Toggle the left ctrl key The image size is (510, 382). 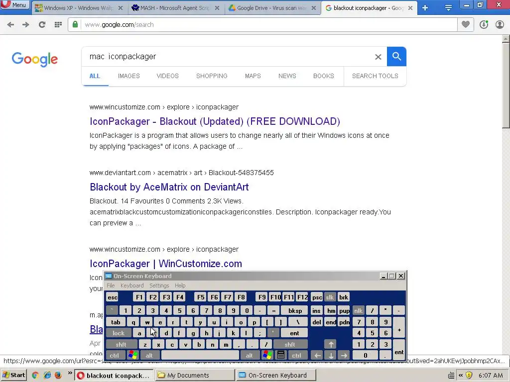(x=114, y=355)
